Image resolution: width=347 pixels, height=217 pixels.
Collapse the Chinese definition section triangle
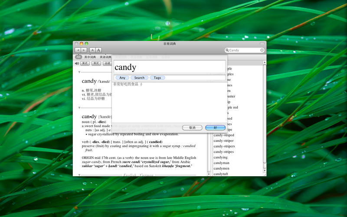[x=79, y=72]
